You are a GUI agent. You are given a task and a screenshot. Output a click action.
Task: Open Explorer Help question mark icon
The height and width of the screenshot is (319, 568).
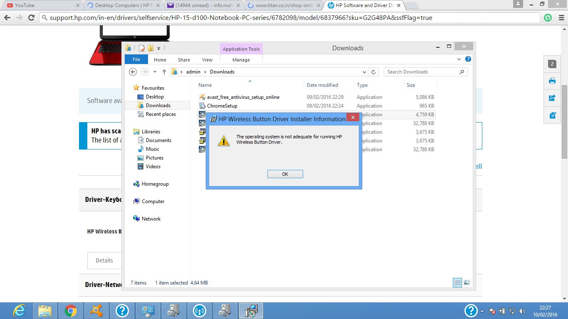pos(468,59)
